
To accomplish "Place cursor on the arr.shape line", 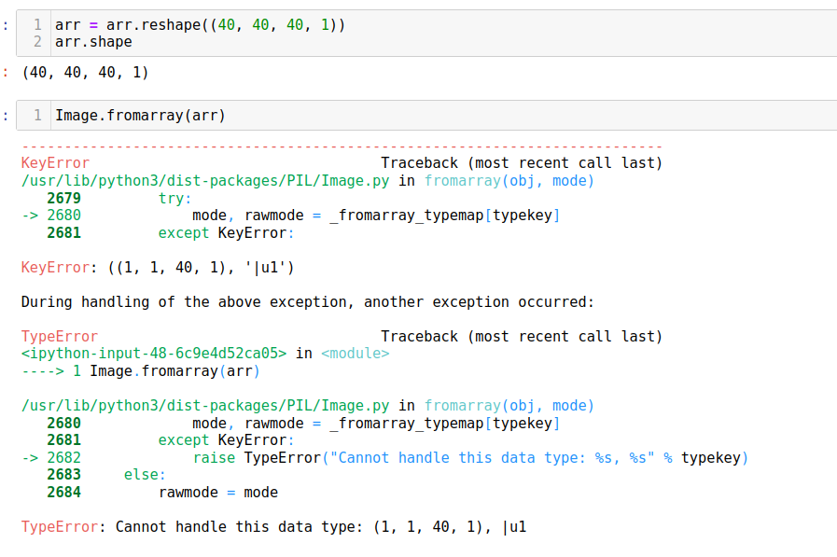I will point(93,42).
